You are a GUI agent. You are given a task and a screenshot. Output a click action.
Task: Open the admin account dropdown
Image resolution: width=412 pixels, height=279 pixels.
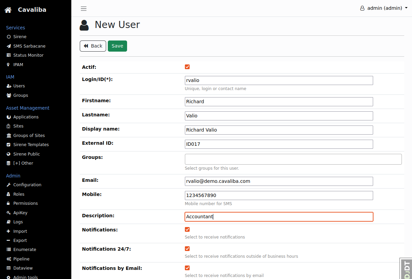pos(384,8)
